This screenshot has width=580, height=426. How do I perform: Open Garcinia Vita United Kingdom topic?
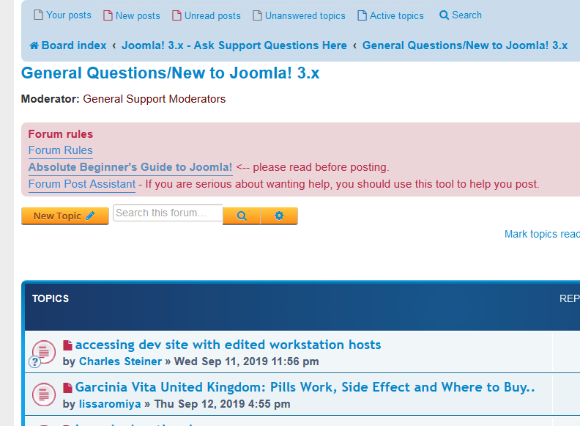[305, 387]
